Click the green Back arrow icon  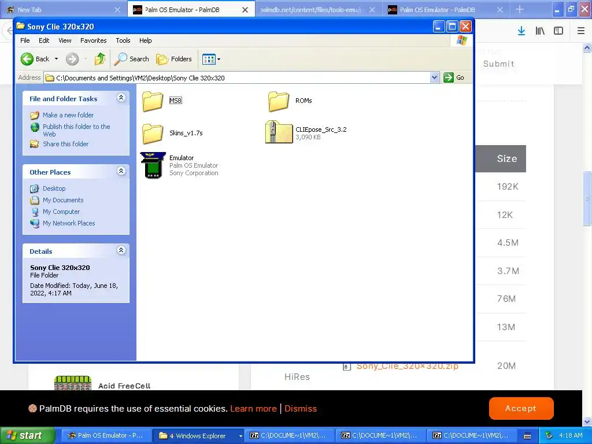point(27,59)
